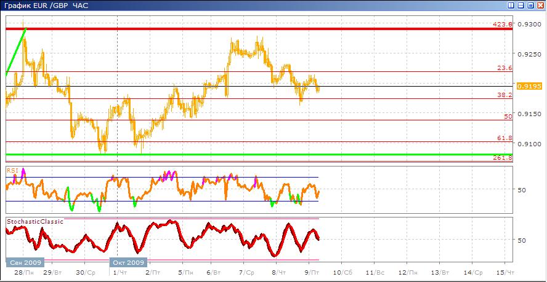Select the green diagonal trendline
The height and width of the screenshot is (282, 547).
[15, 52]
